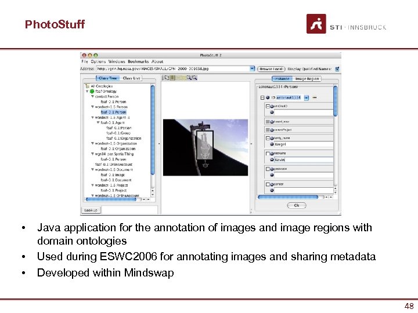Click the class tree vertical scrollbar thumb
Viewport: 418px width, 313px height.
point(153,130)
